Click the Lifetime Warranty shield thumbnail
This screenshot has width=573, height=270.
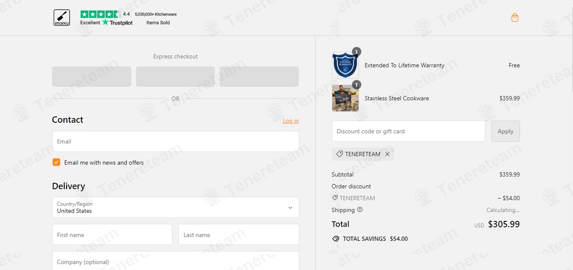pyautogui.click(x=345, y=65)
